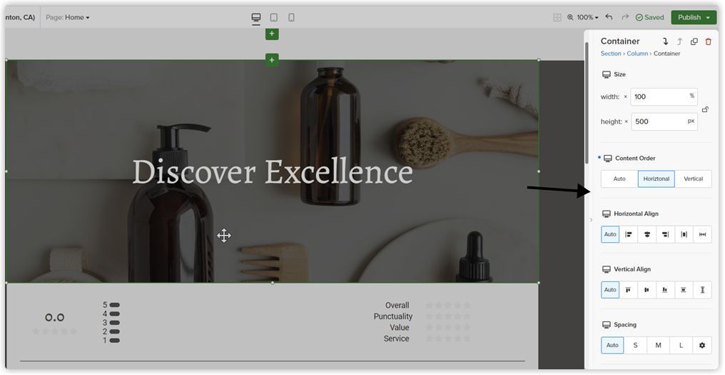725x375 pixels.
Task: Redo the last change
Action: click(625, 17)
